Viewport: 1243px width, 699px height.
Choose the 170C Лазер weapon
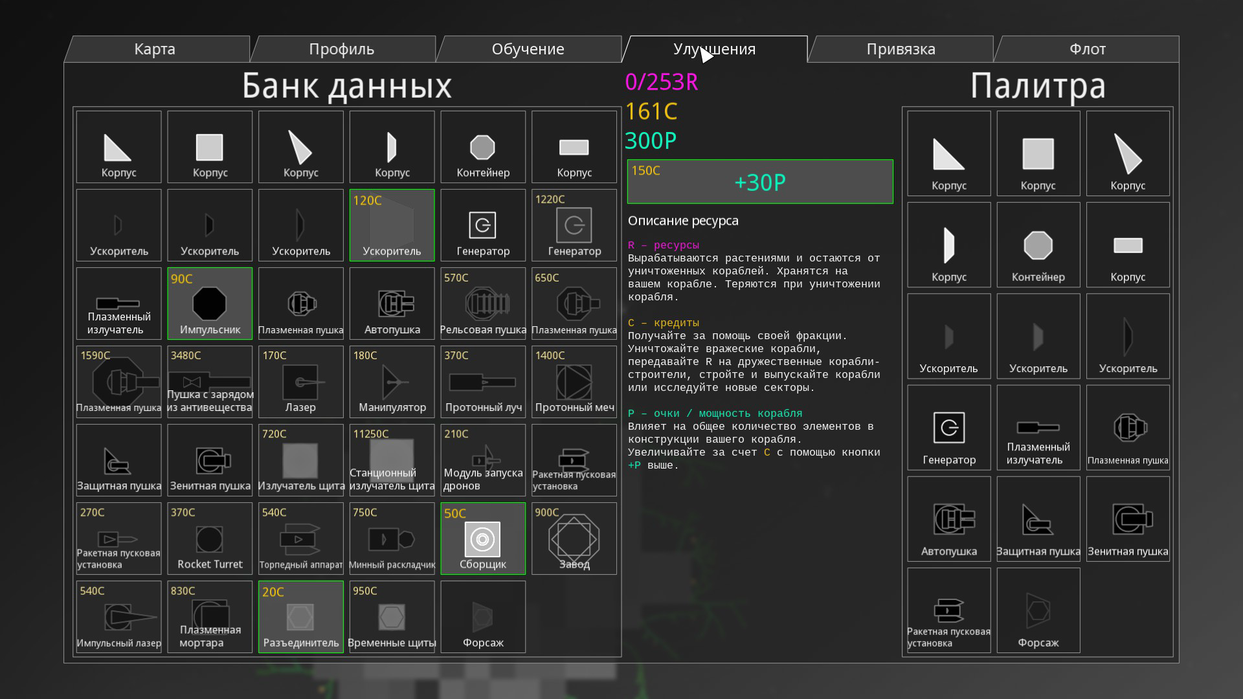tap(300, 382)
